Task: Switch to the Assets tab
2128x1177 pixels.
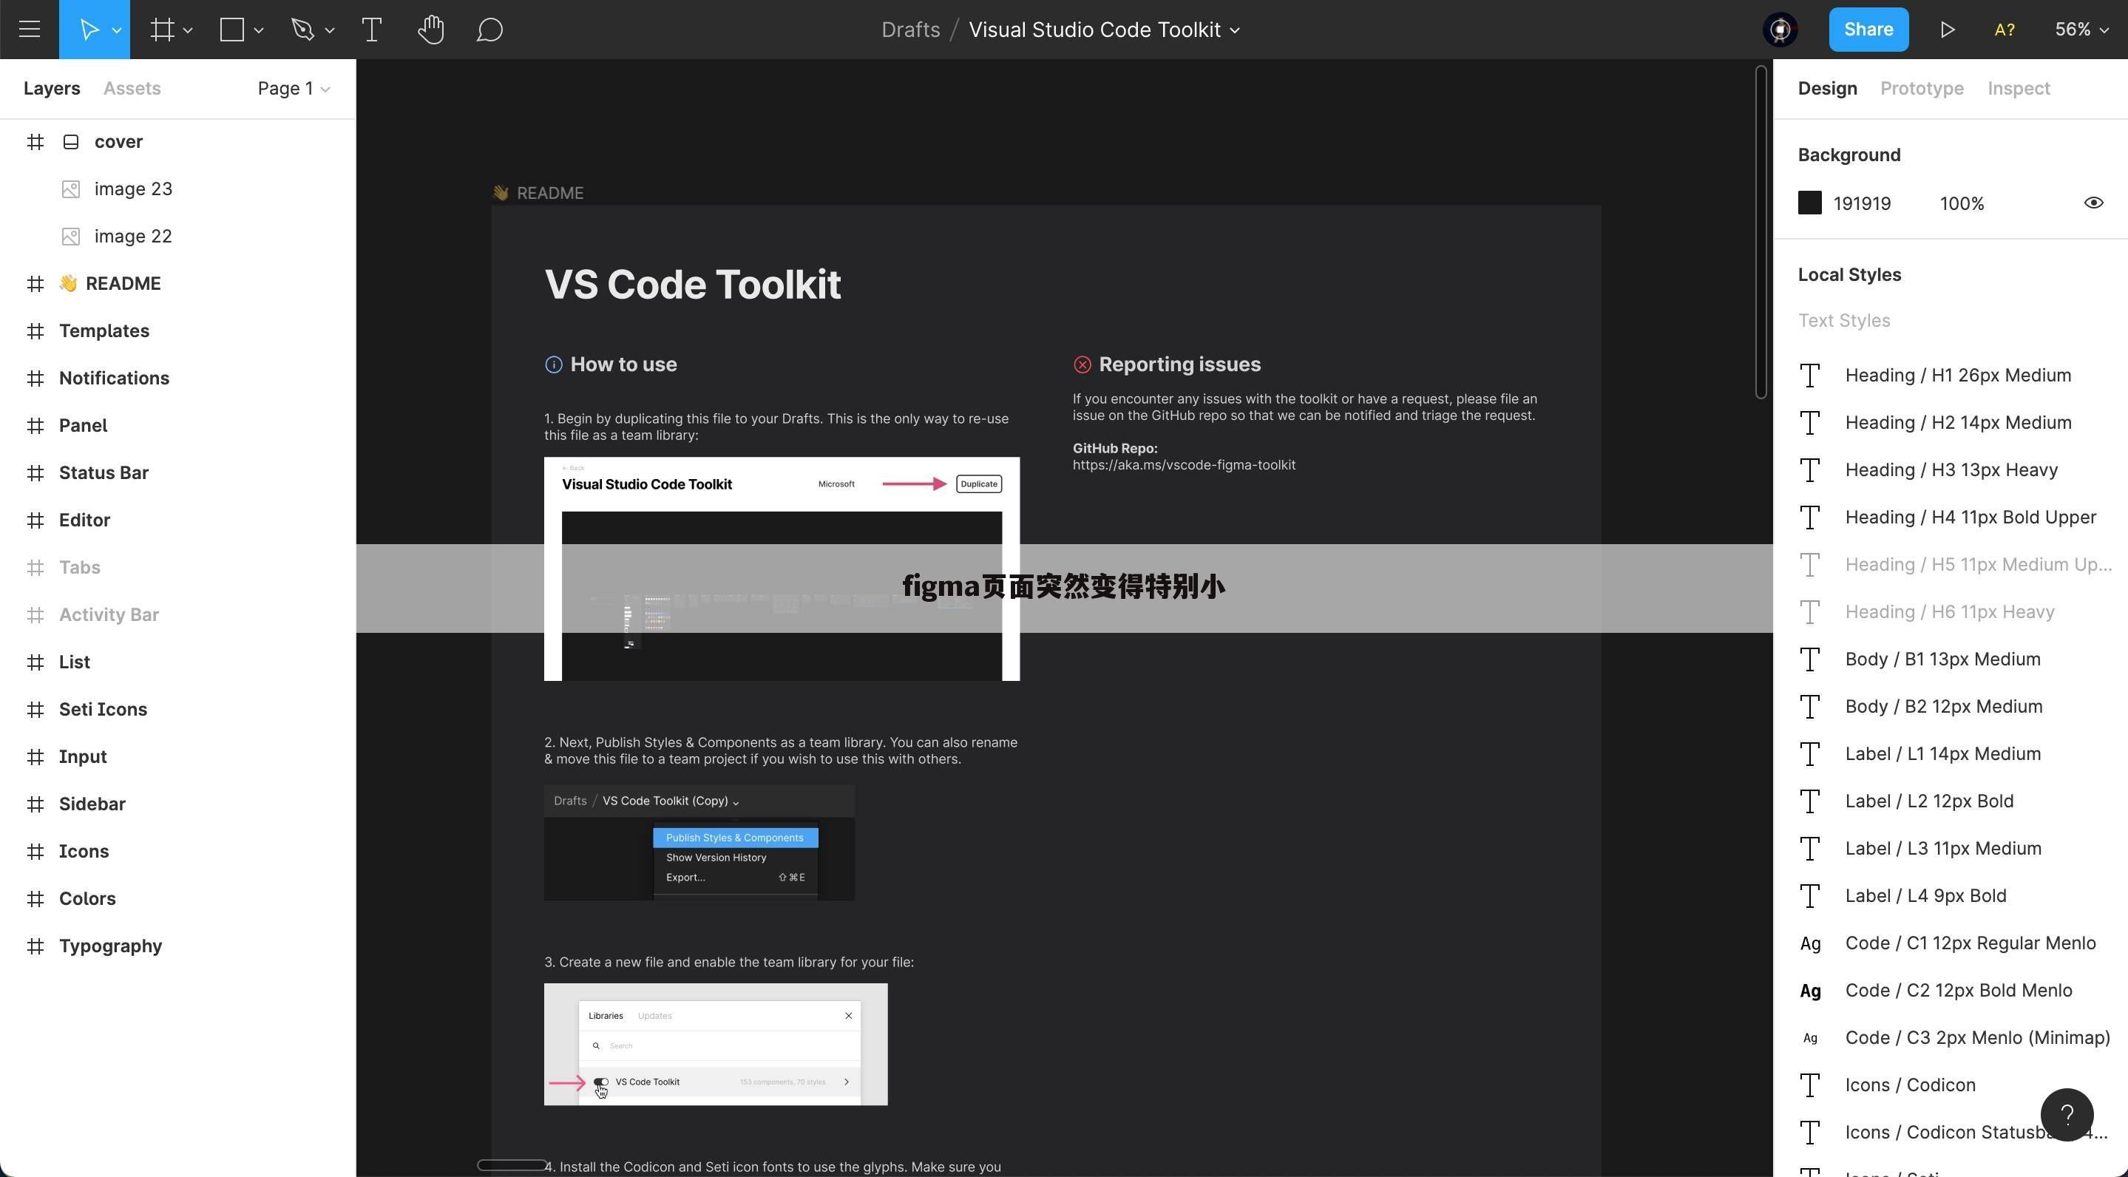Action: click(132, 89)
